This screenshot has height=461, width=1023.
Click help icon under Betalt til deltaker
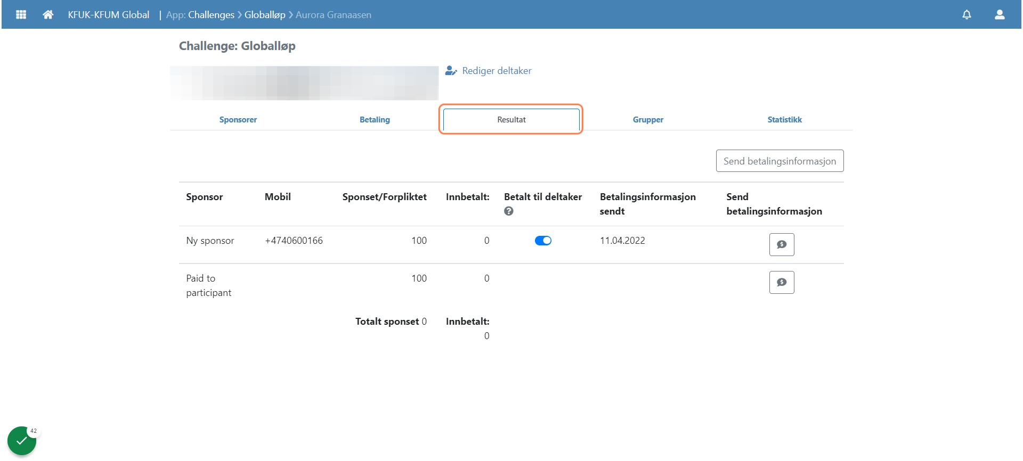point(509,211)
